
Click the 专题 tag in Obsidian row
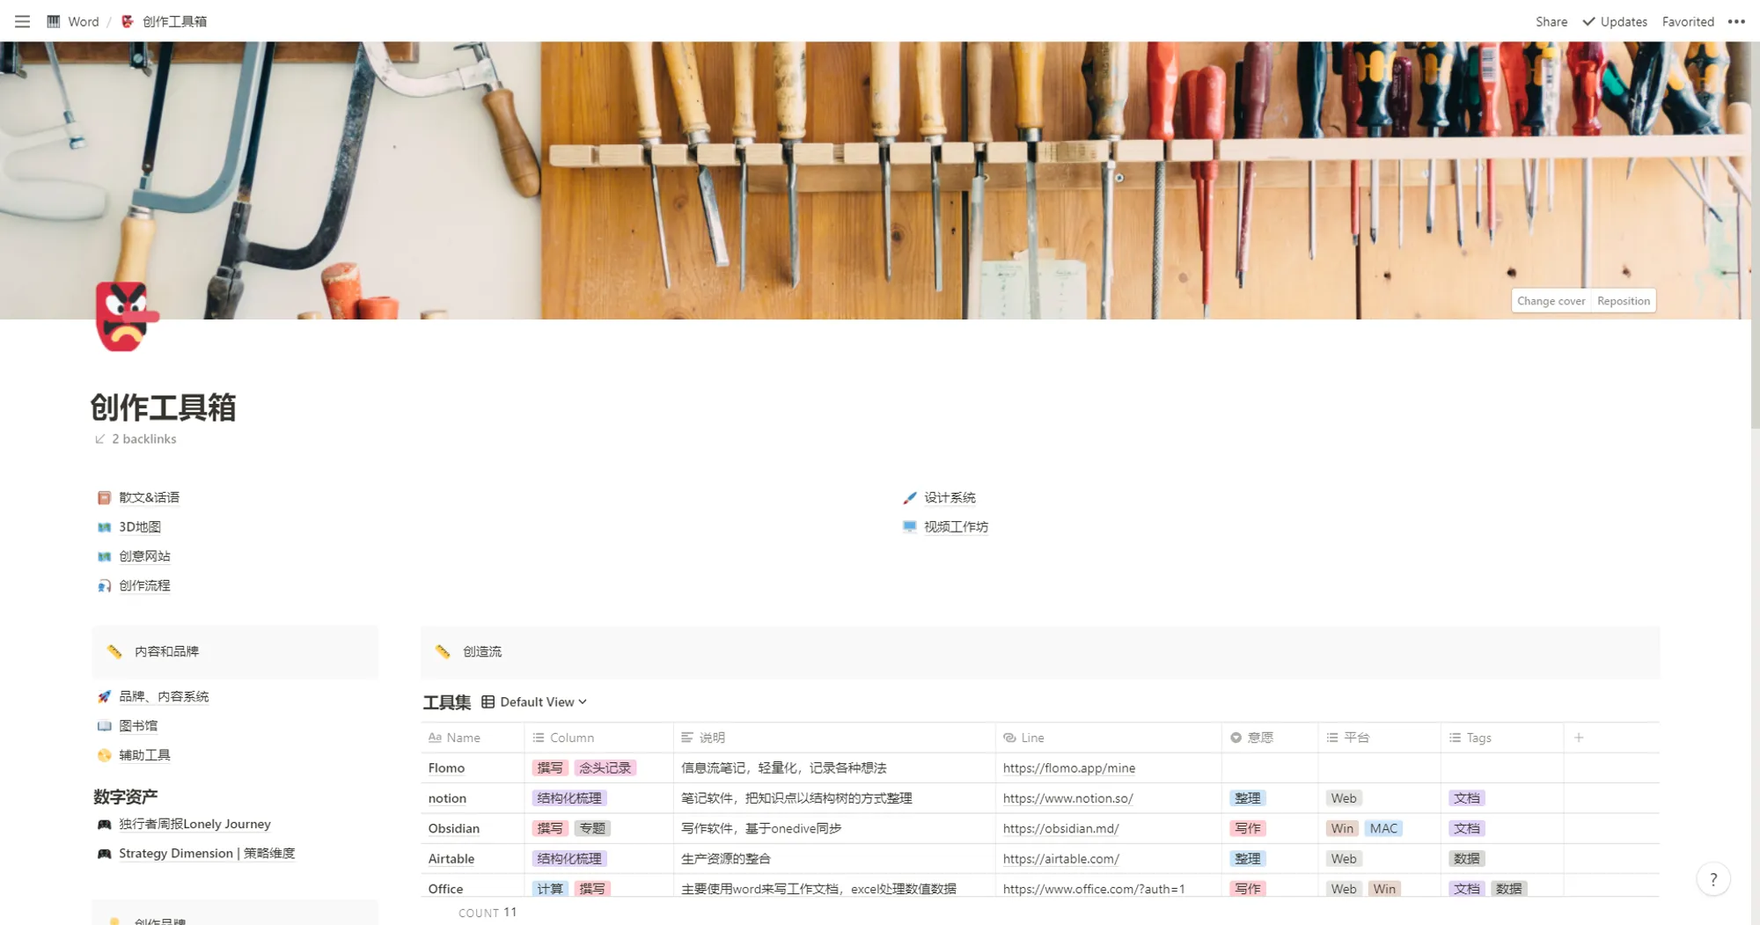592,828
